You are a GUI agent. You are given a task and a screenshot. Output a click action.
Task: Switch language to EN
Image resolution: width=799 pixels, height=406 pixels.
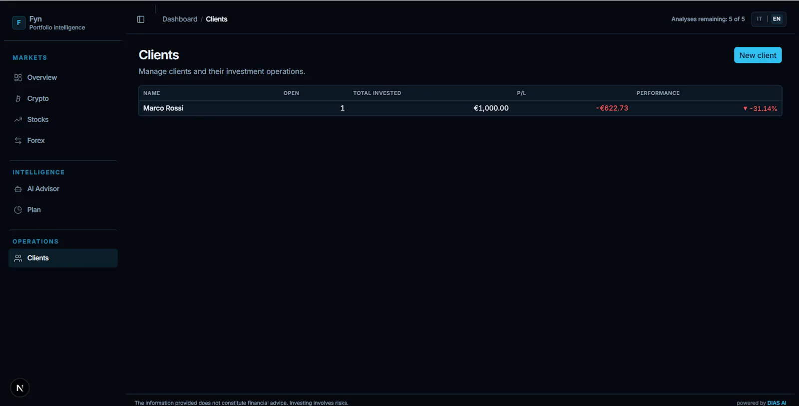pos(777,19)
